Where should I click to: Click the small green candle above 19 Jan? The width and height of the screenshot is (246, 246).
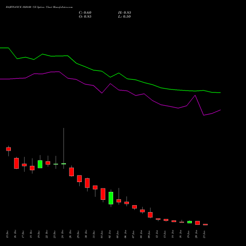tap(189, 222)
